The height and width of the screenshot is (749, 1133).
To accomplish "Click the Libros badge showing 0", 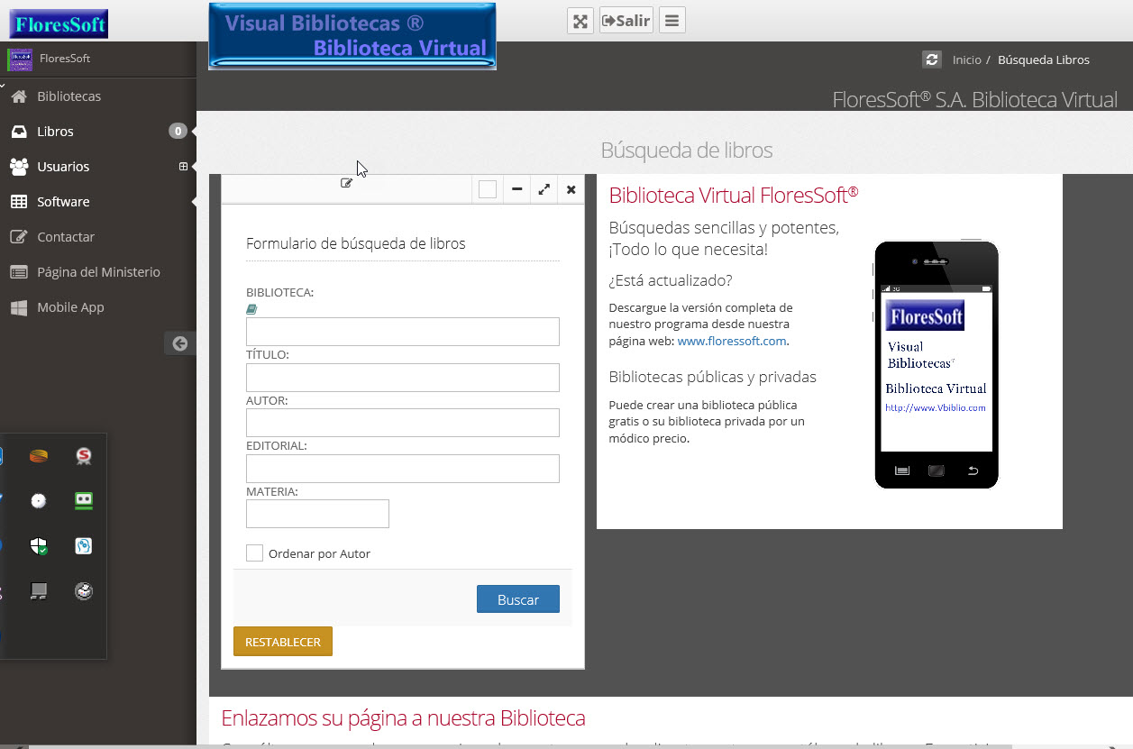I will (x=178, y=132).
